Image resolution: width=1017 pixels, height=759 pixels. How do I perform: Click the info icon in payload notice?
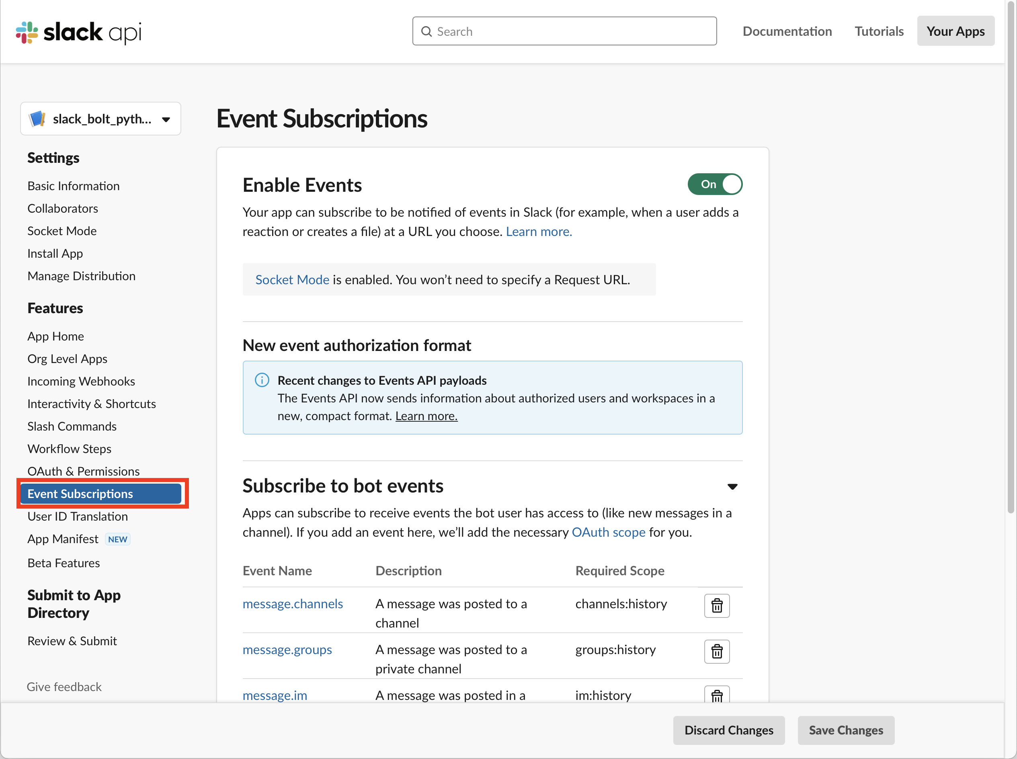[x=262, y=380]
